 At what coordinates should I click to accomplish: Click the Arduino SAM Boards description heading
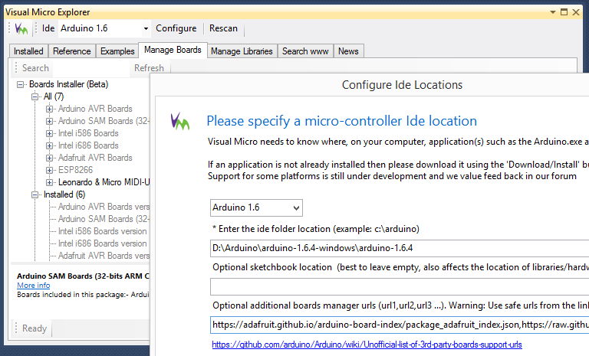coord(83,276)
